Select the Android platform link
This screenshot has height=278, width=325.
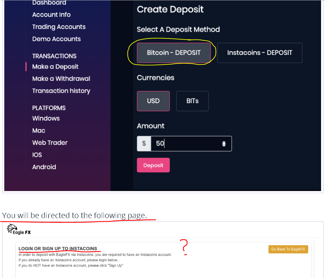tap(44, 167)
